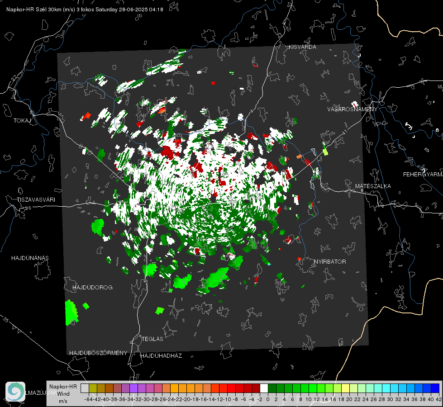Click the -64 value on the legend scale
443x407 pixels.
click(x=89, y=399)
